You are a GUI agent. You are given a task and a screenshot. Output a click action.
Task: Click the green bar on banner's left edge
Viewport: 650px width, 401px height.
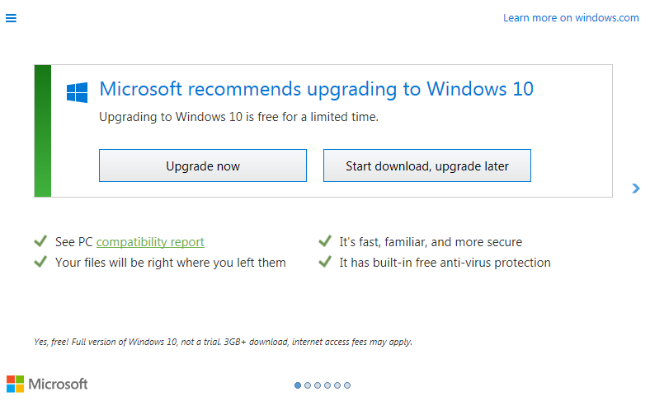coord(43,131)
